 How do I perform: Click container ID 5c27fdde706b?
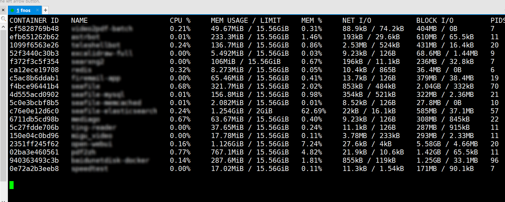click(34, 128)
